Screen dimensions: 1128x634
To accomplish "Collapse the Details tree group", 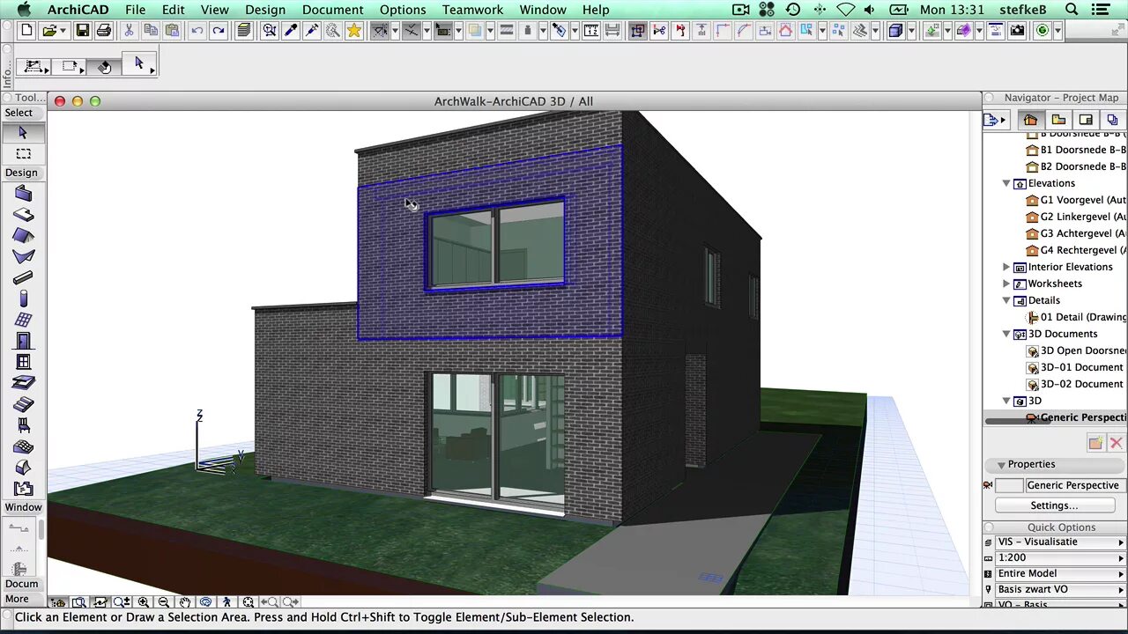I will [1006, 300].
